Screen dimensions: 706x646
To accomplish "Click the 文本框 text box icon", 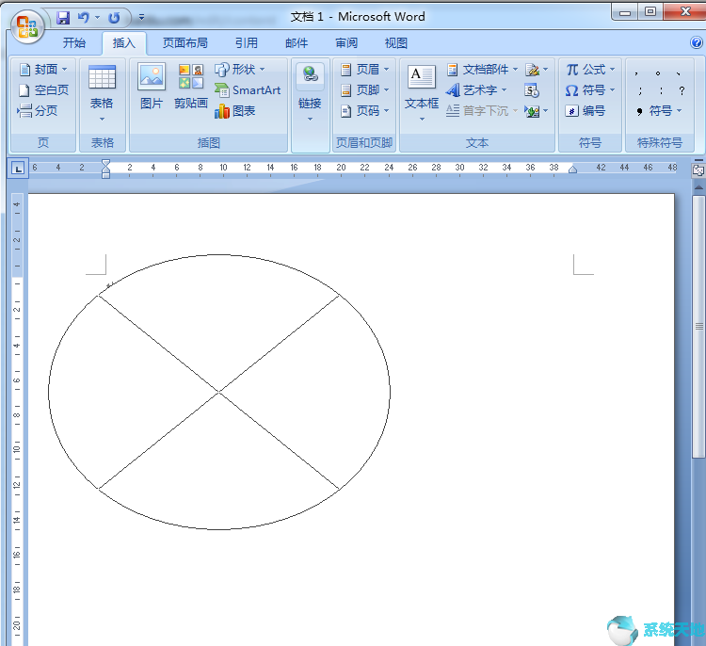I will (422, 76).
